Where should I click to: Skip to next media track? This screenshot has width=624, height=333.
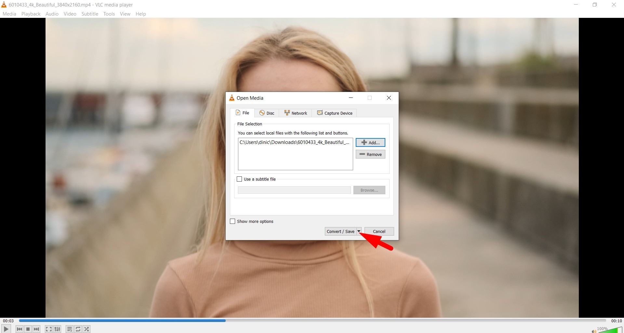pos(36,329)
